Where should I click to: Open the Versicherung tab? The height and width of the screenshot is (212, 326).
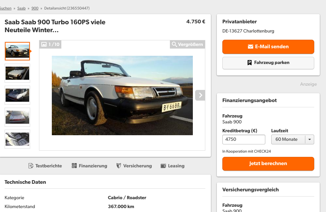click(x=134, y=166)
